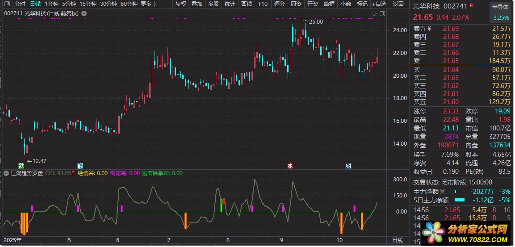Open the 半导体 sector box

[500, 7]
